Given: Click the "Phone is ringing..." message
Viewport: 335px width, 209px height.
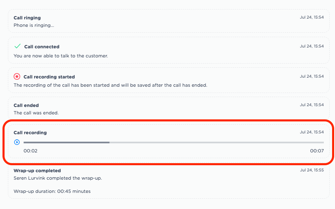Looking at the screenshot, I should pos(34,25).
